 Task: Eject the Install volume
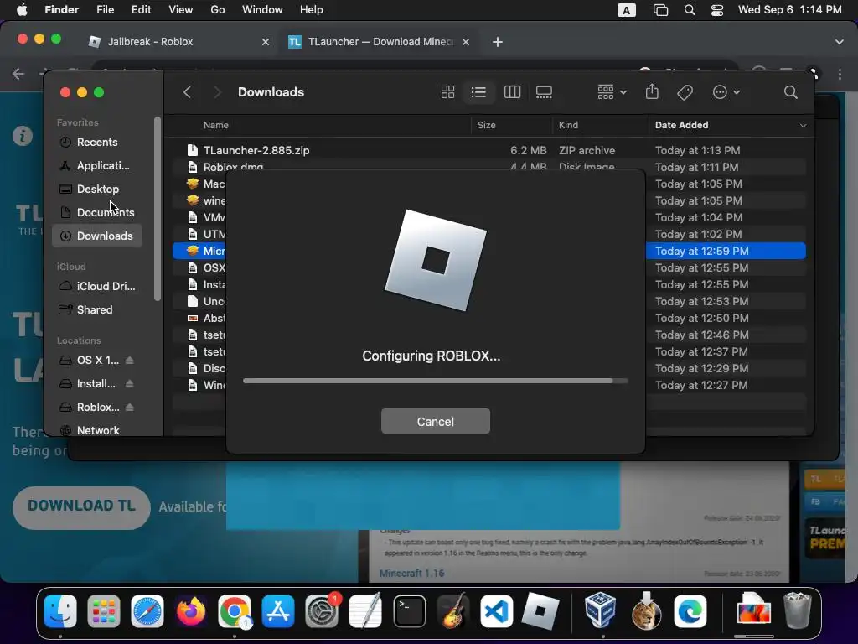129,384
